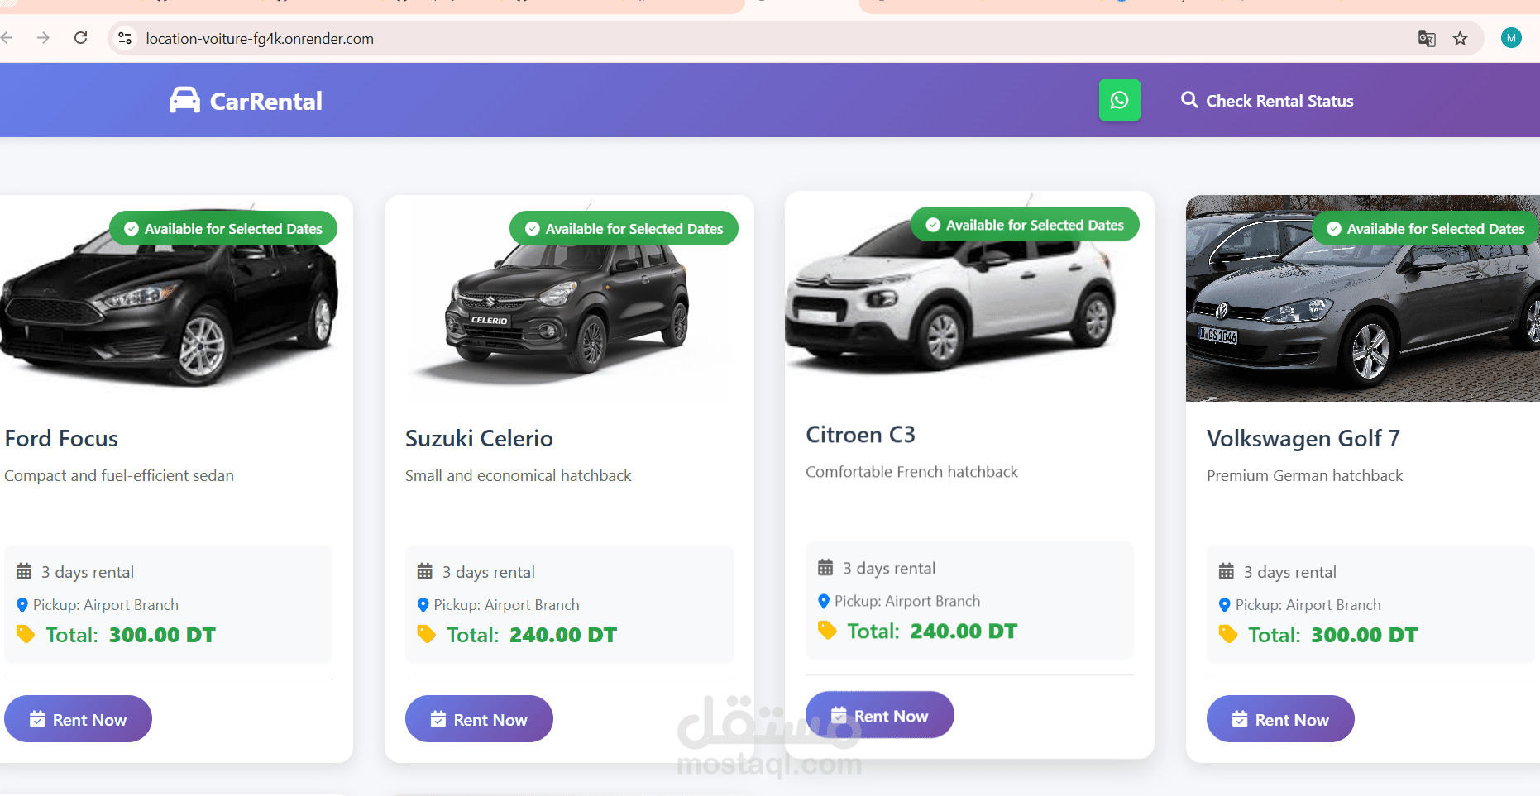Bookmark this page with the star icon

(x=1460, y=38)
